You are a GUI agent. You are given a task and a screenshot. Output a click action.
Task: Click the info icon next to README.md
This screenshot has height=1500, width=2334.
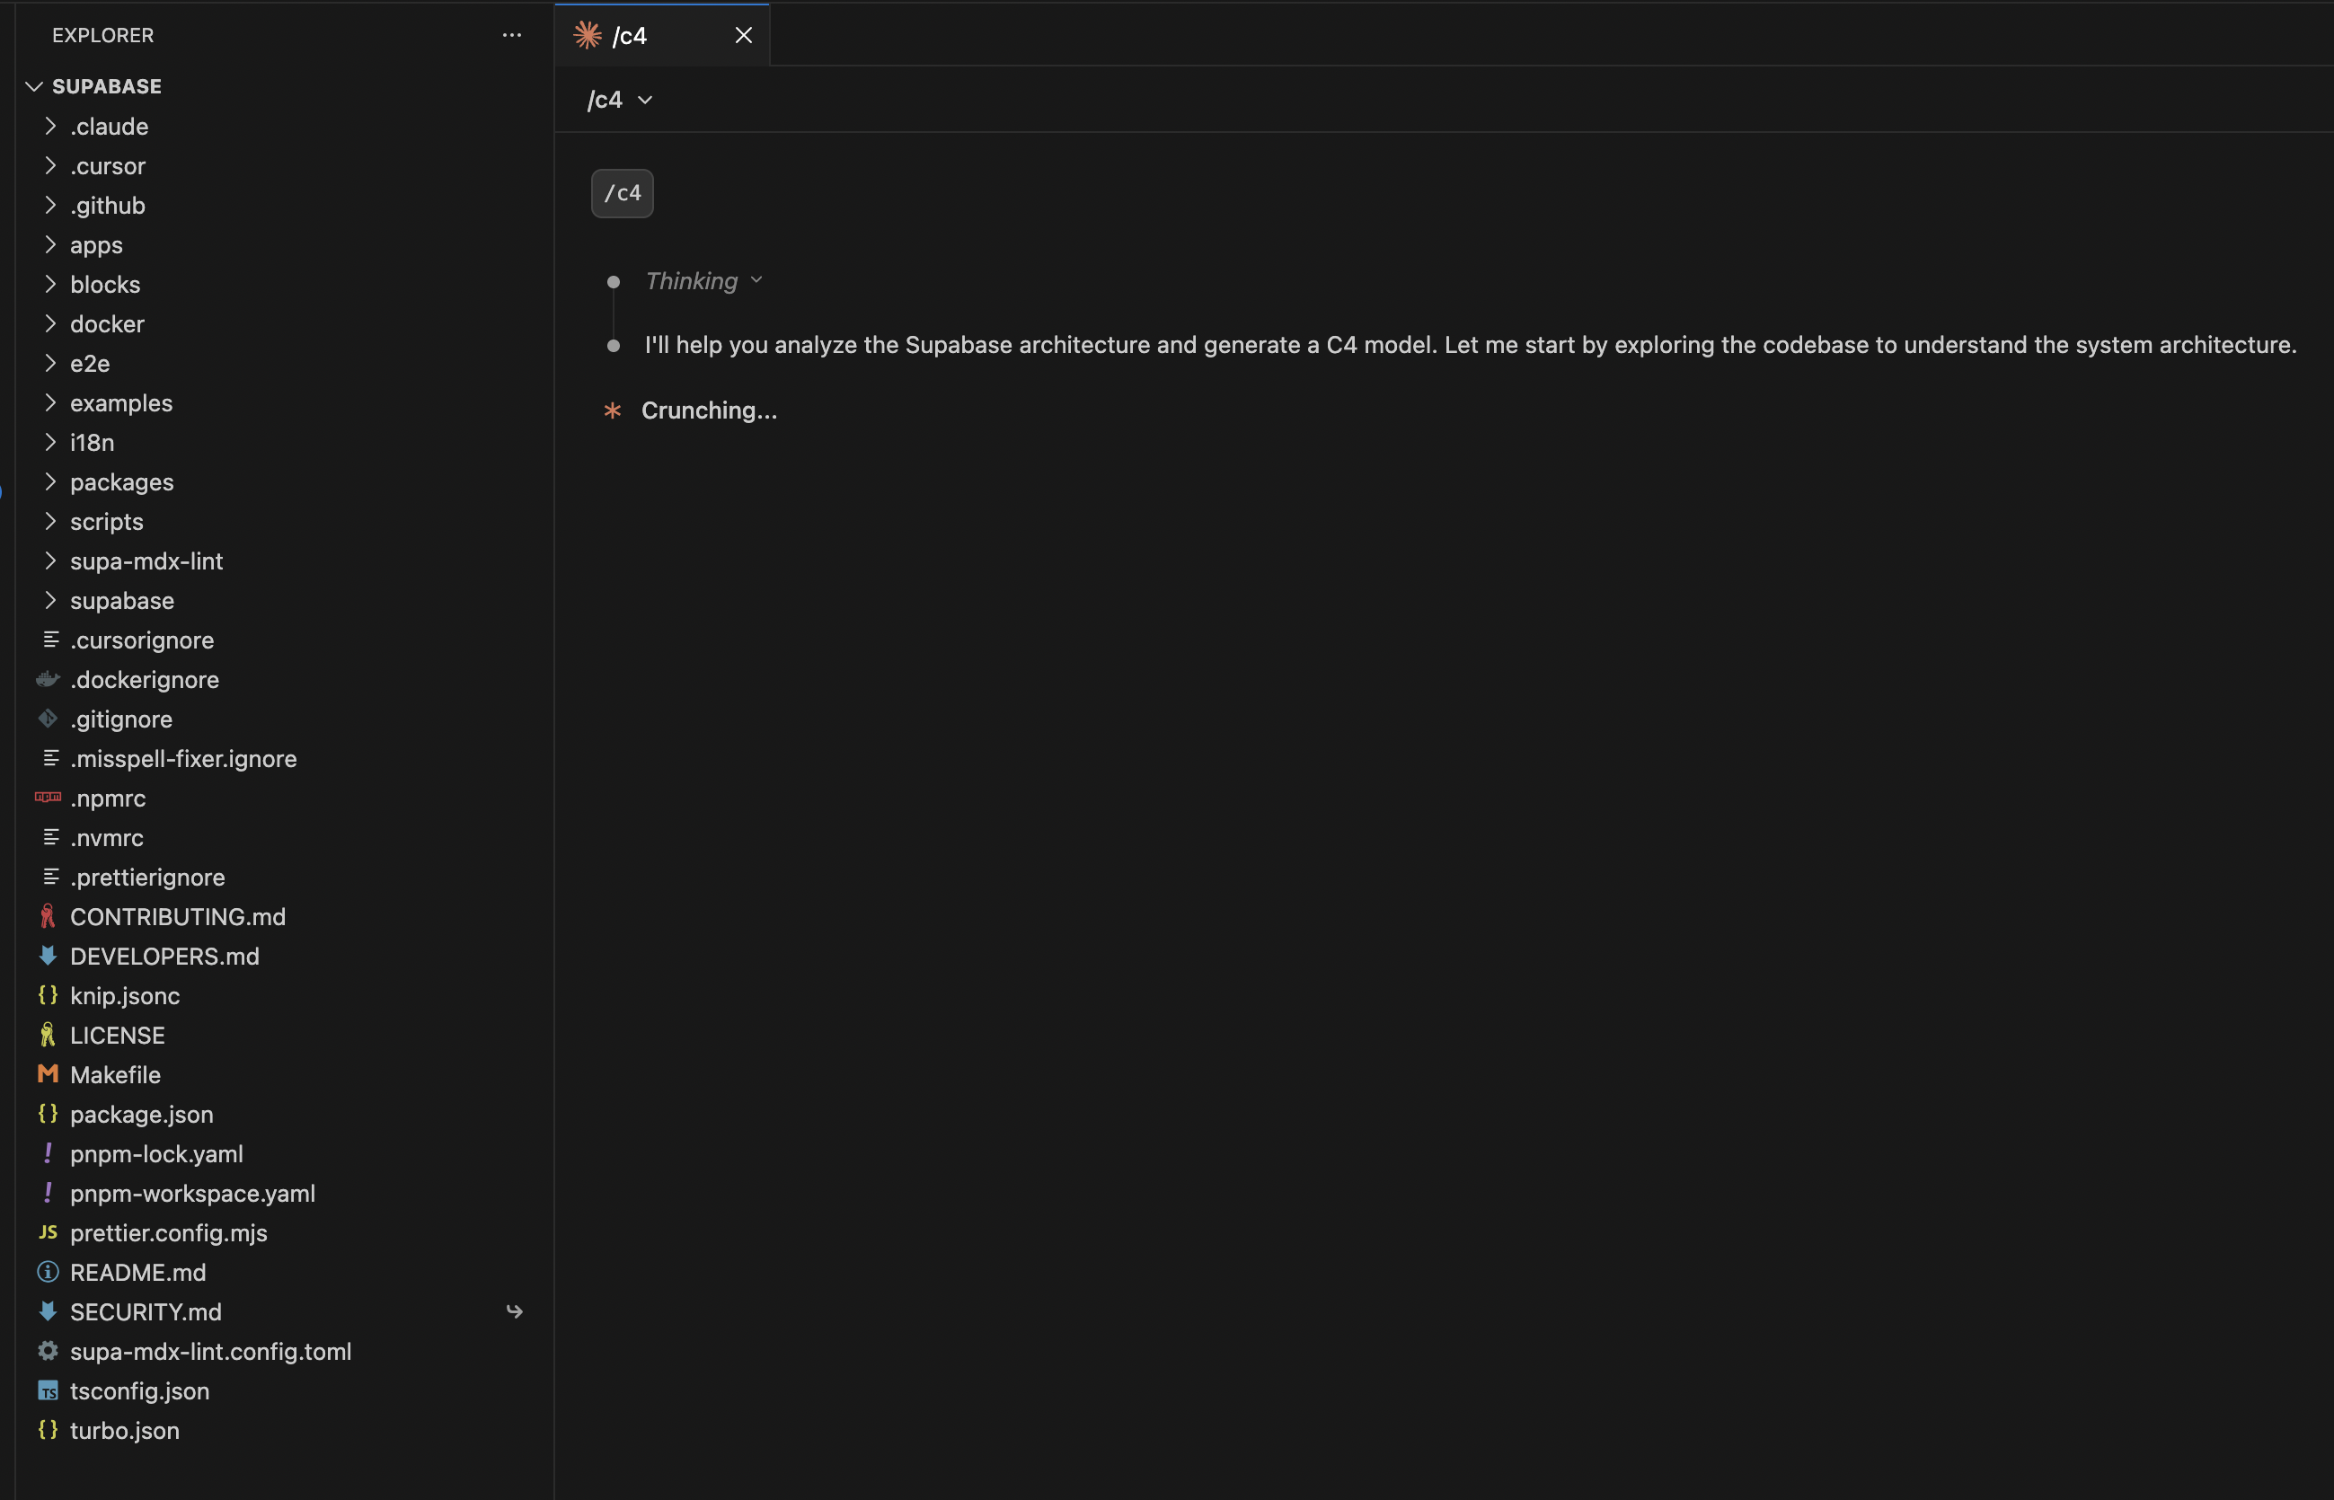click(48, 1272)
